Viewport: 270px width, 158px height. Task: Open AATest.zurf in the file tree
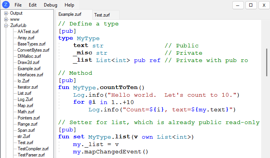[x=28, y=32]
